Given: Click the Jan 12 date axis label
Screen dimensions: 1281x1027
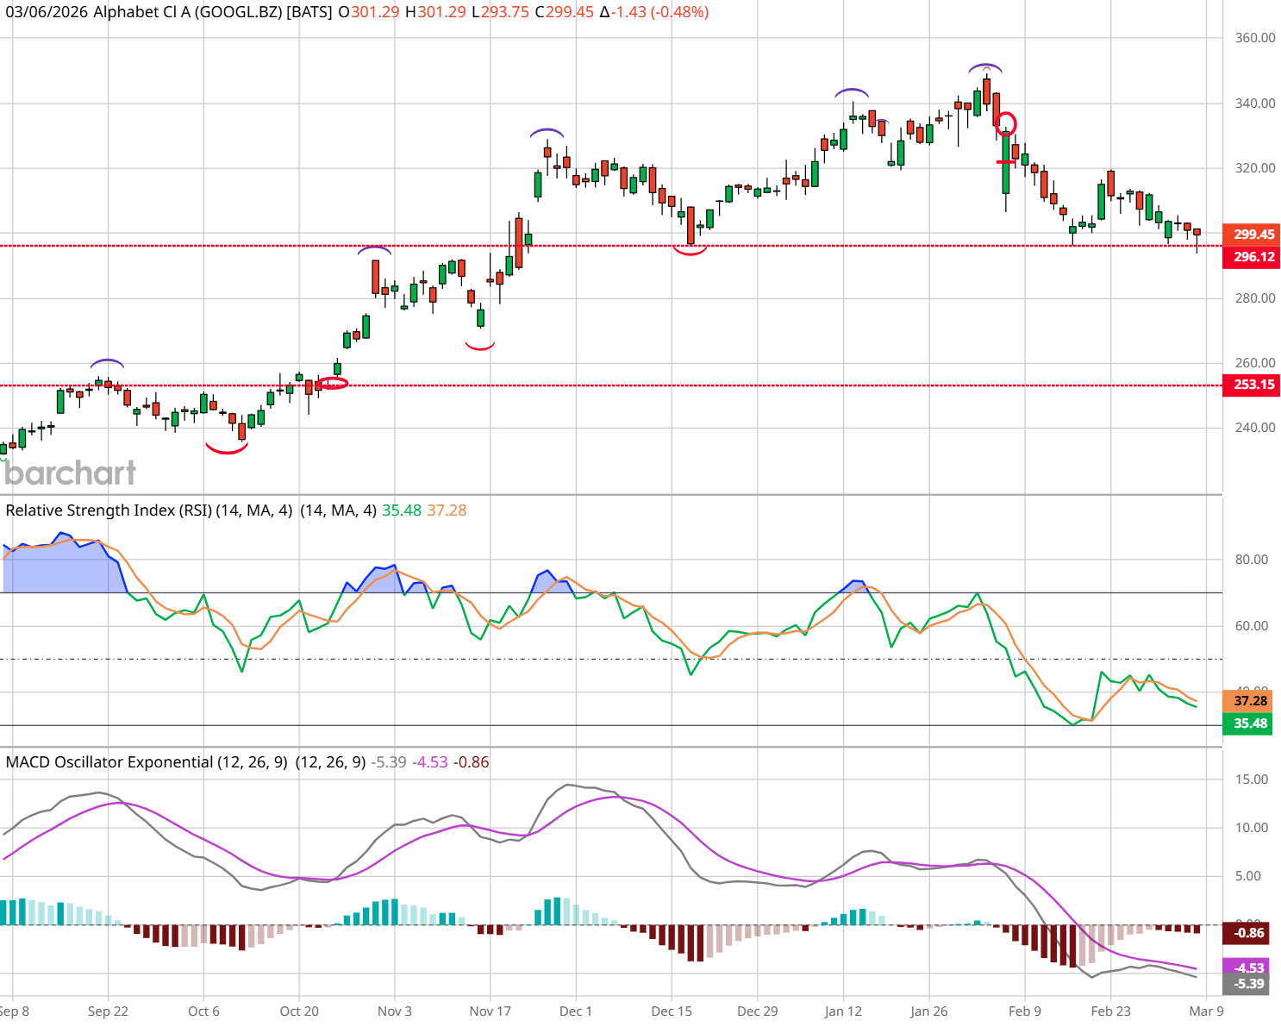Looking at the screenshot, I should (x=843, y=1011).
